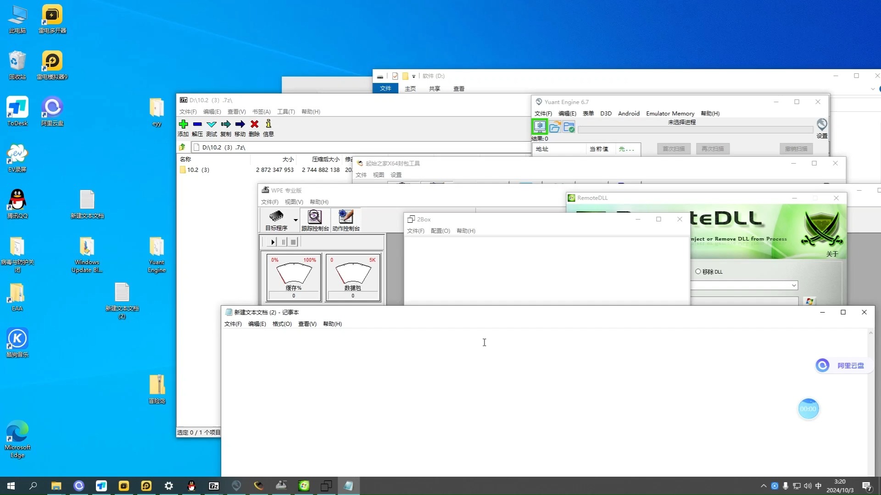Click Yuant Engine select-process monitor icon
The image size is (881, 495).
(x=540, y=126)
